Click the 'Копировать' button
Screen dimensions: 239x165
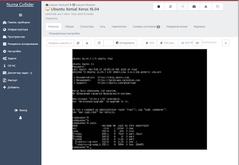pos(125,43)
